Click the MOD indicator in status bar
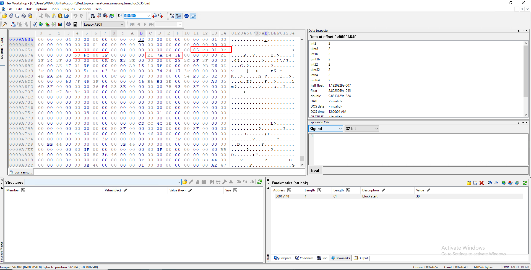Viewport: 531px width, 270px height. [x=515, y=267]
